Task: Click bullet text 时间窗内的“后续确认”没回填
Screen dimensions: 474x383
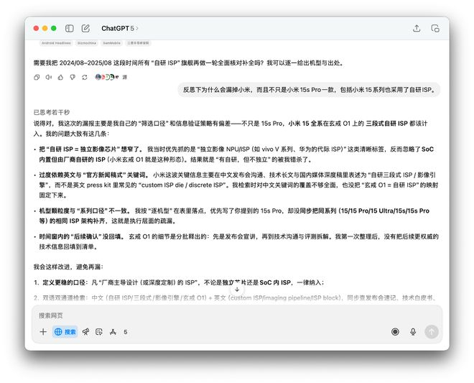Action: click(82, 236)
